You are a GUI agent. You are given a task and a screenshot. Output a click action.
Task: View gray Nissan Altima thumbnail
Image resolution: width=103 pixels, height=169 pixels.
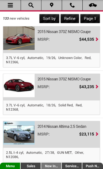pyautogui.click(x=19, y=133)
